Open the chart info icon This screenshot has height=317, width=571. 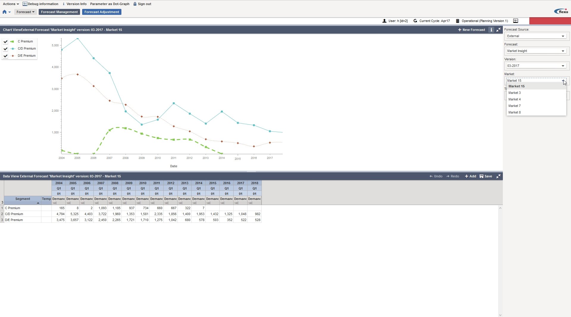(x=491, y=30)
